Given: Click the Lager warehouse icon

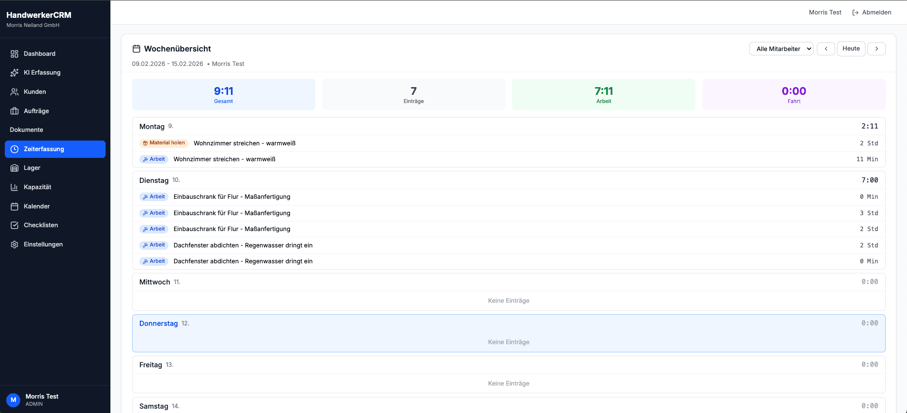Looking at the screenshot, I should [14, 168].
